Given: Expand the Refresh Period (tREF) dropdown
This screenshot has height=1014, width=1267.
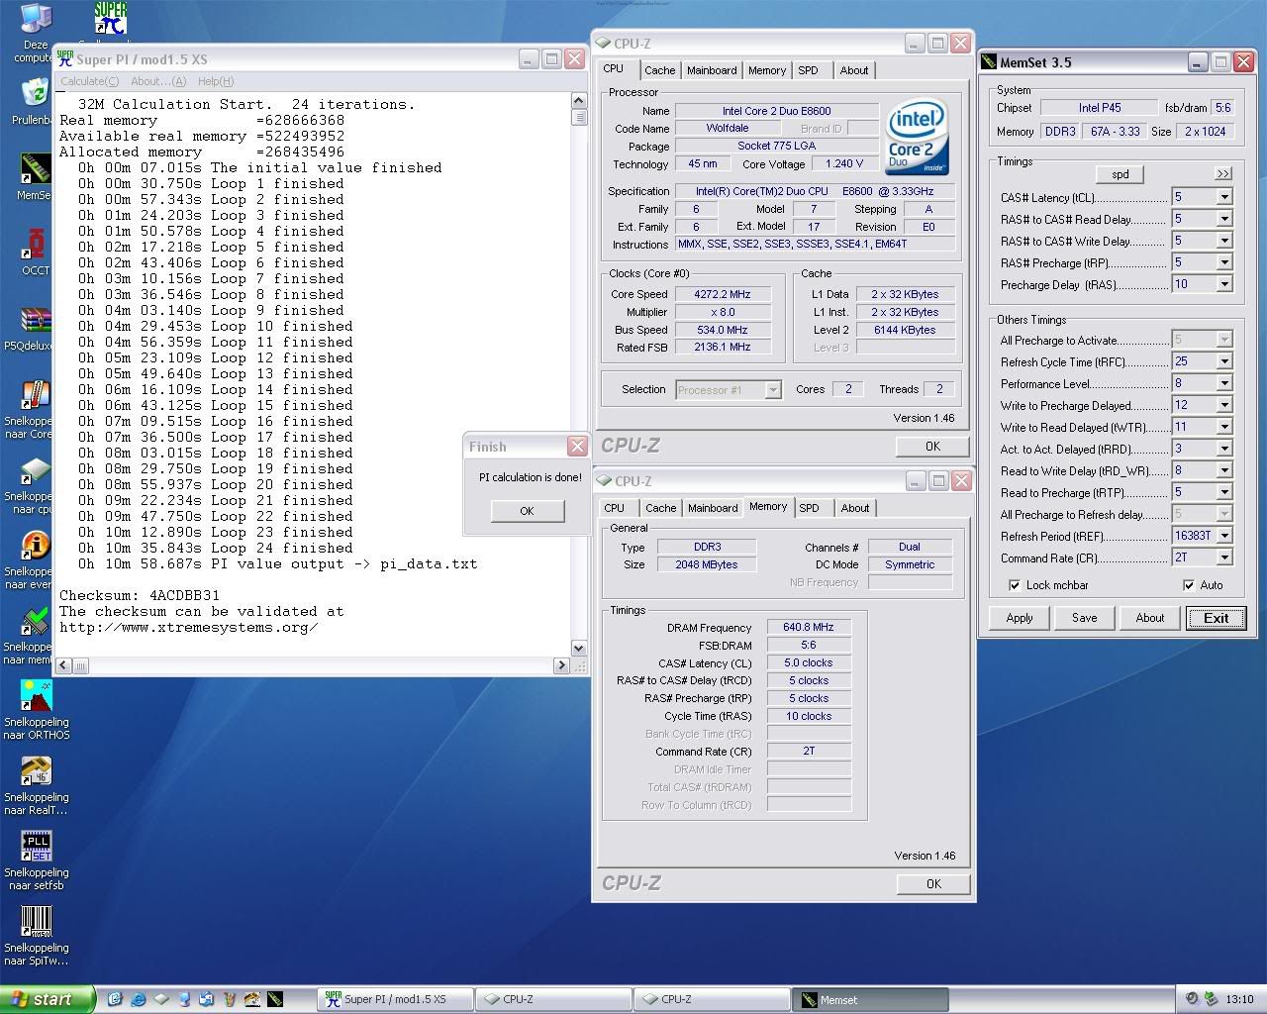Looking at the screenshot, I should pos(1224,536).
